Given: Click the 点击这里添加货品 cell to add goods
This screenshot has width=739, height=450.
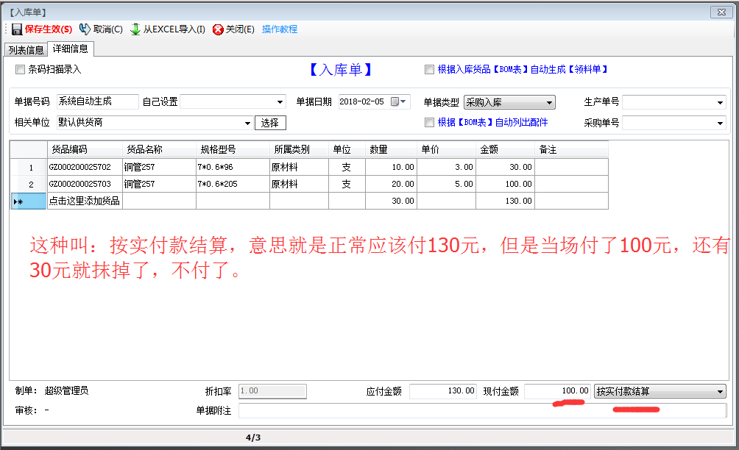Looking at the screenshot, I should pyautogui.click(x=84, y=201).
